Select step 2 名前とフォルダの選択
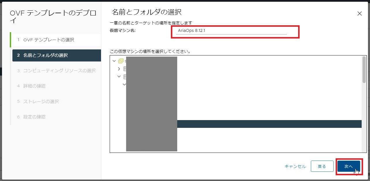 click(57, 55)
